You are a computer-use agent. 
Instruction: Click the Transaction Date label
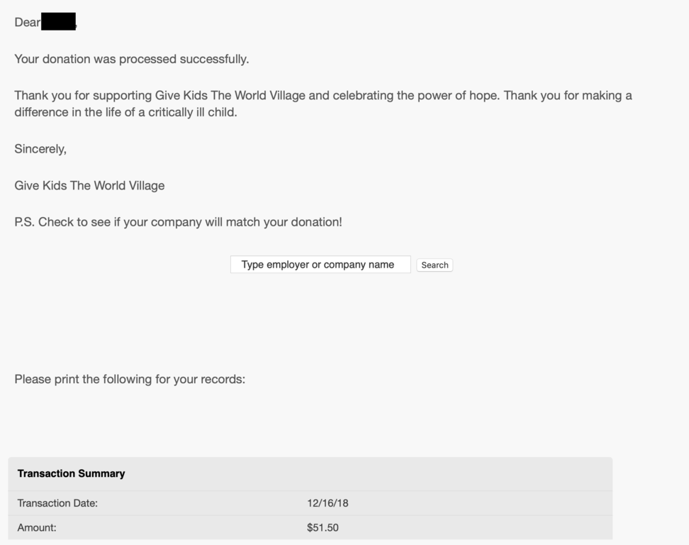57,503
